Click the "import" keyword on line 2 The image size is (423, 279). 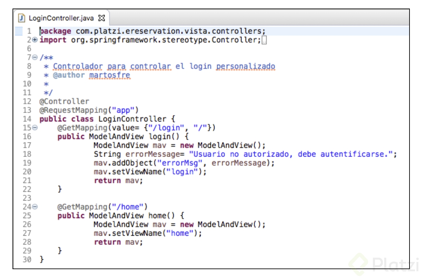[53, 40]
